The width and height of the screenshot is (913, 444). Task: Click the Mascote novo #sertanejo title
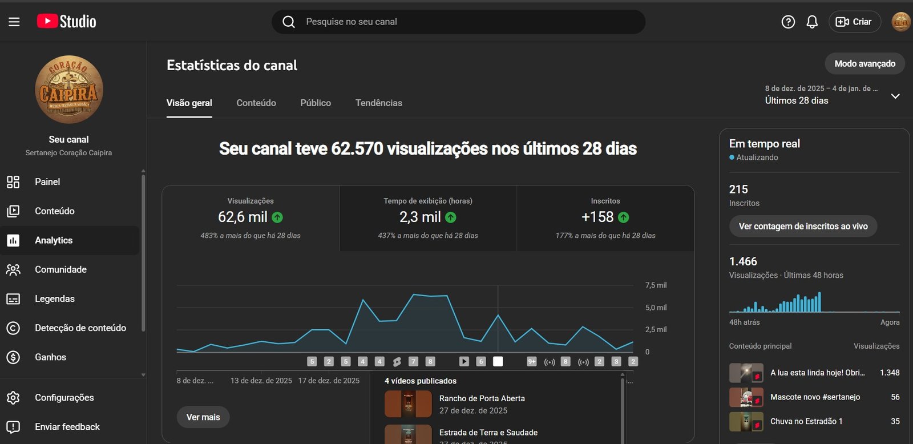[x=815, y=397]
